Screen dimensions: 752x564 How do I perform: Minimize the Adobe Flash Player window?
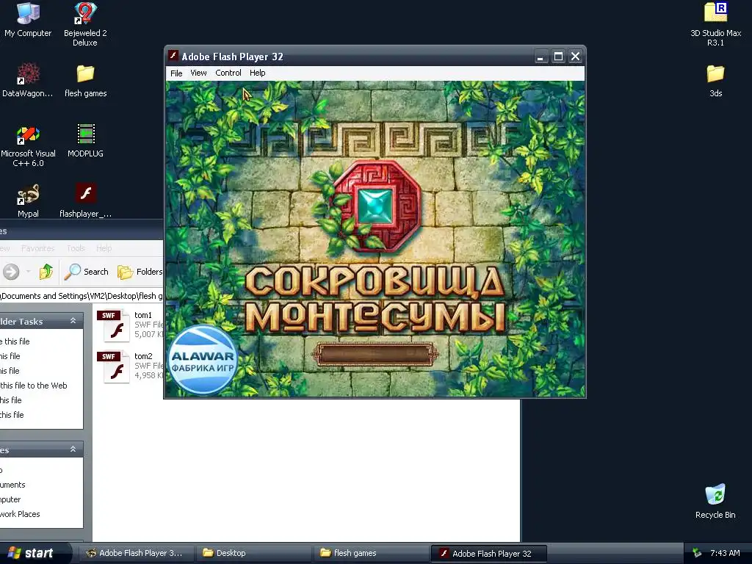pos(540,57)
